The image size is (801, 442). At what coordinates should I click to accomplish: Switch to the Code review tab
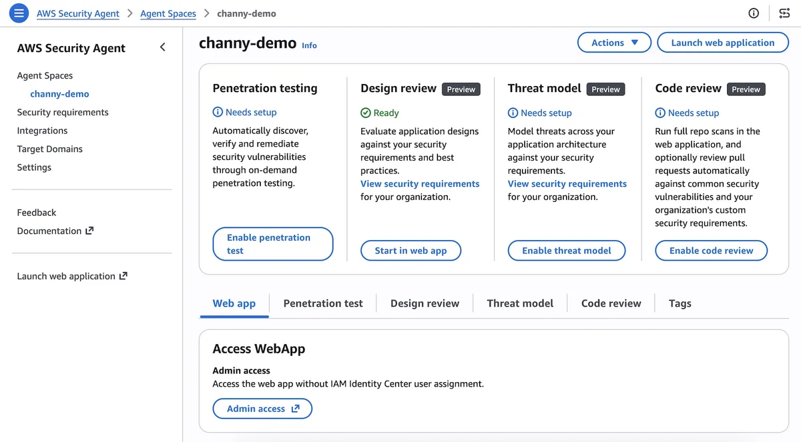click(611, 303)
